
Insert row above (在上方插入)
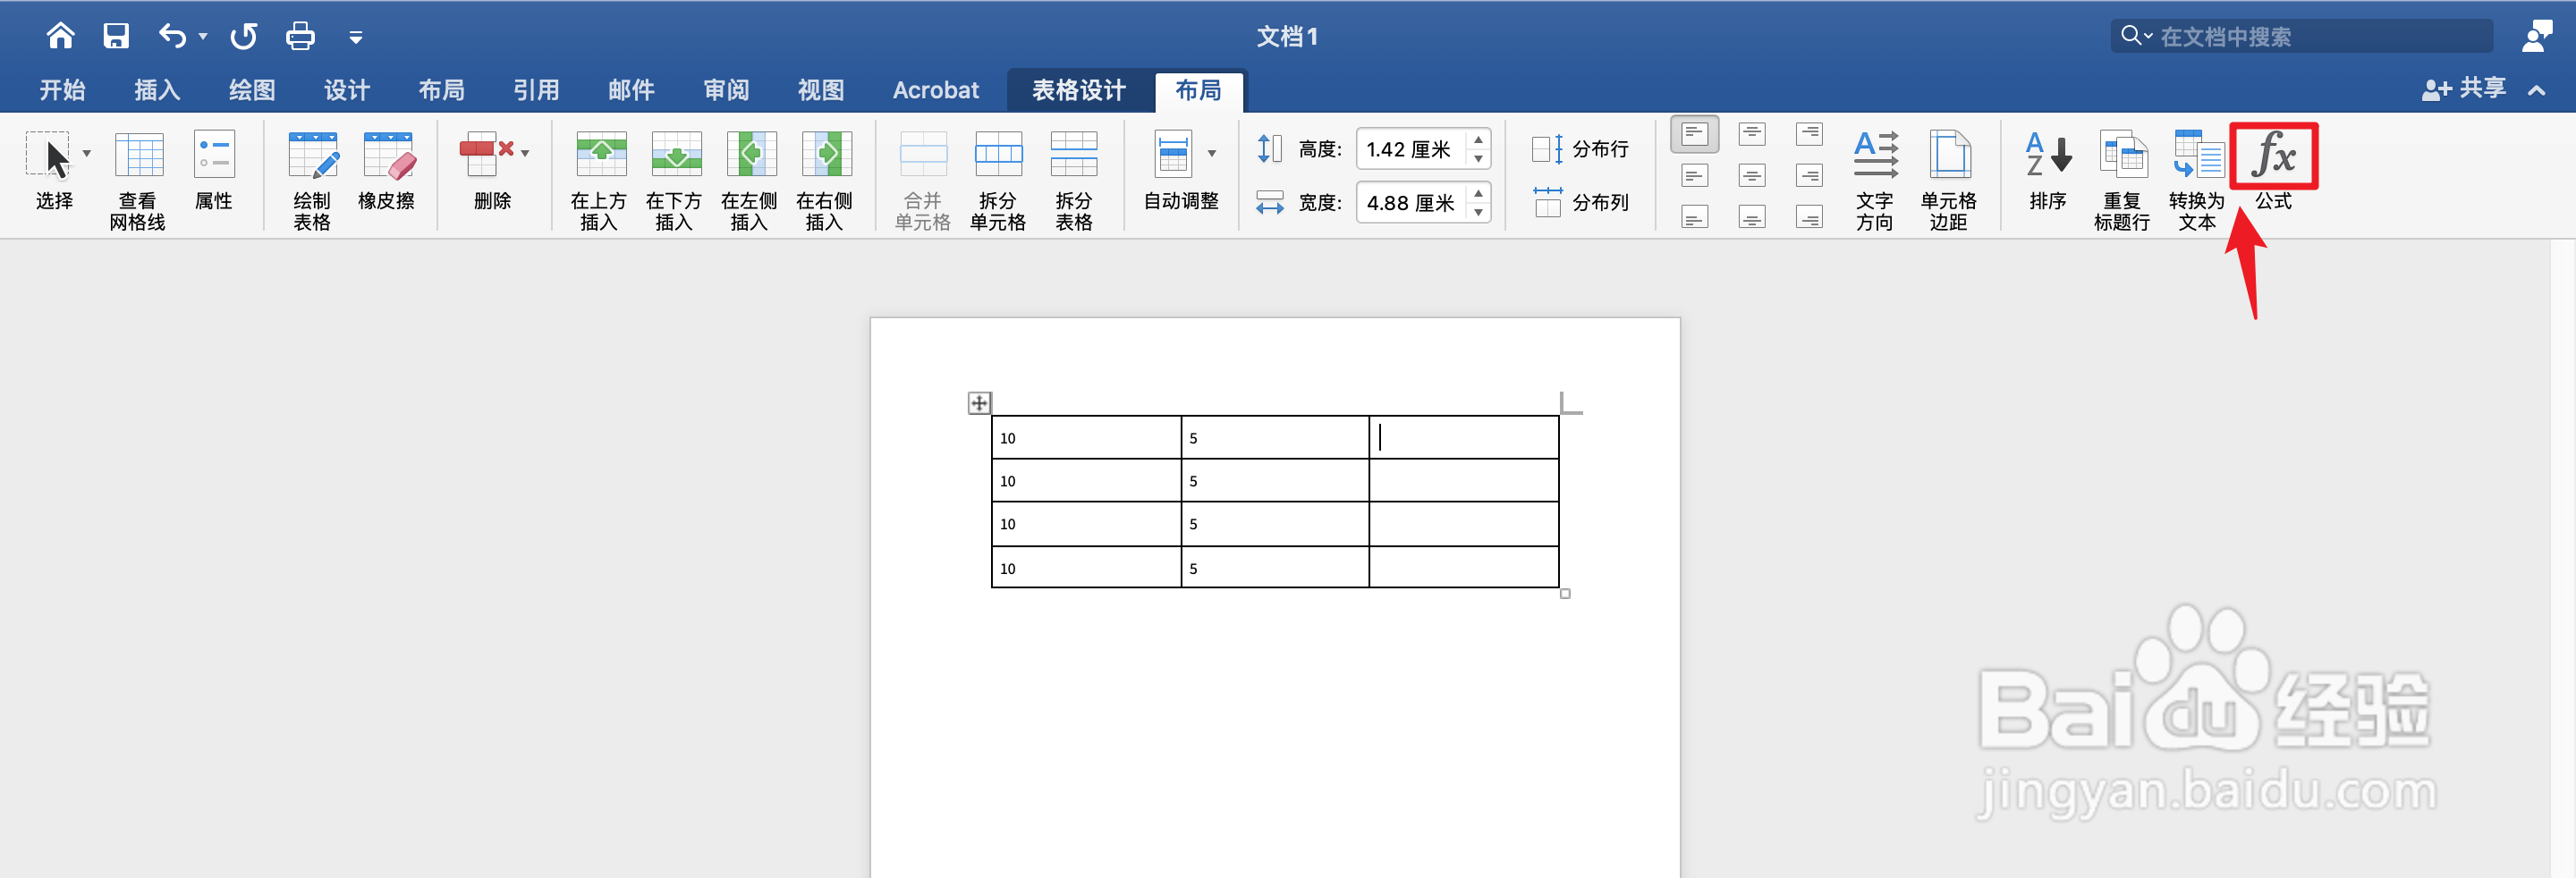599,180
